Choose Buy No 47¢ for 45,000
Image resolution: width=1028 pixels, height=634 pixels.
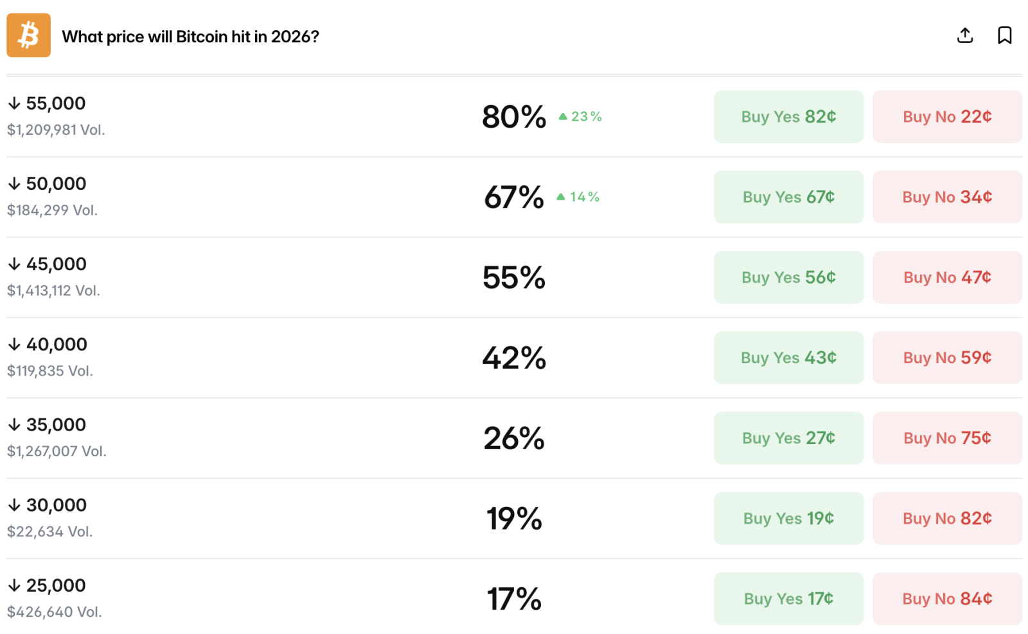coord(947,277)
